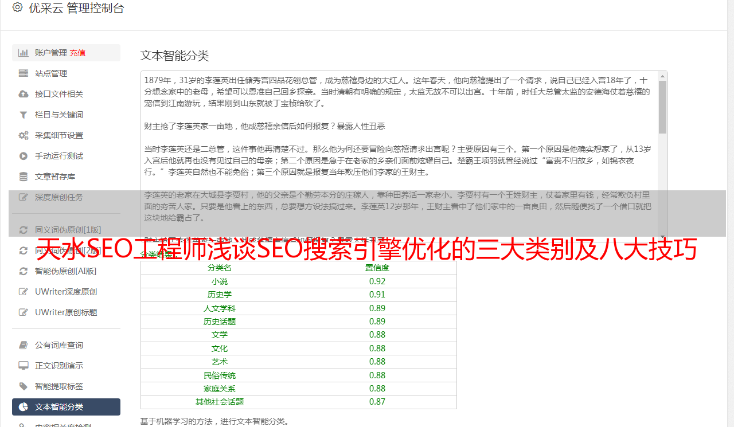Open 智能伪原创[AI版] page
Image resolution: width=734 pixels, height=427 pixels.
coord(66,271)
